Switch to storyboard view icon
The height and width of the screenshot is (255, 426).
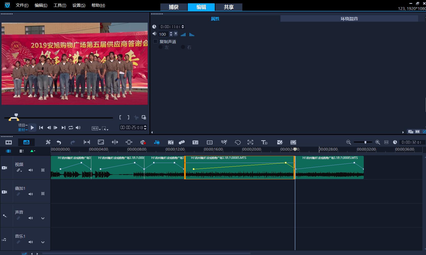(x=9, y=142)
